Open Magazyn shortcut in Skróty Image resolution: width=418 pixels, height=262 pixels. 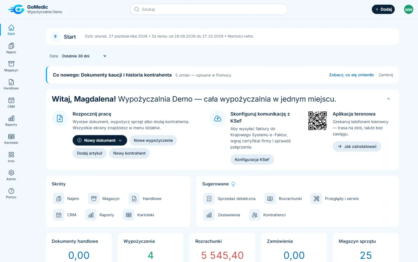[104, 198]
